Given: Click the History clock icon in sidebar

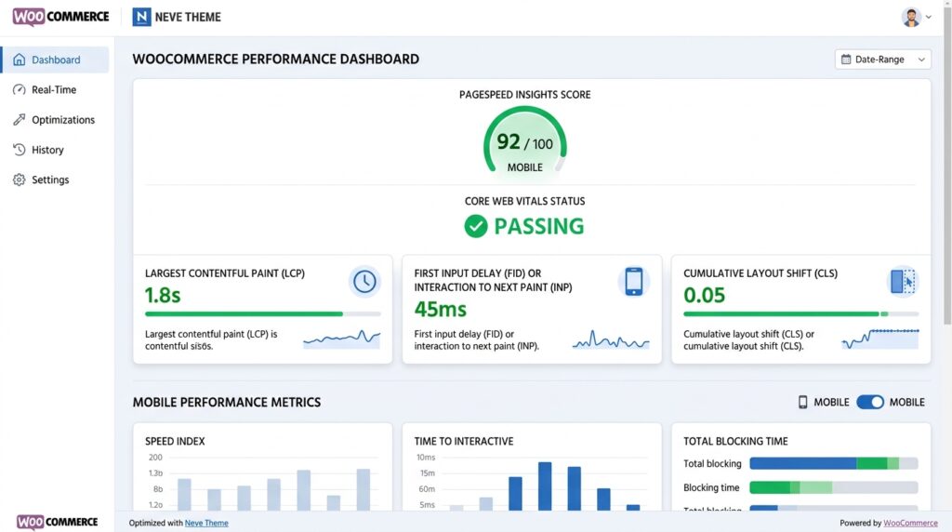Looking at the screenshot, I should (x=20, y=150).
